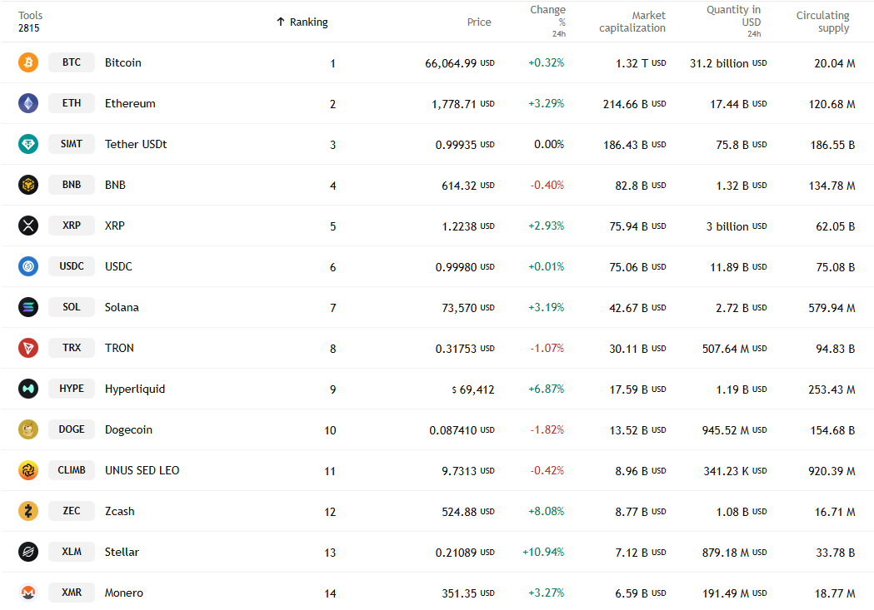Click the USDC coin logo icon

pyautogui.click(x=28, y=266)
